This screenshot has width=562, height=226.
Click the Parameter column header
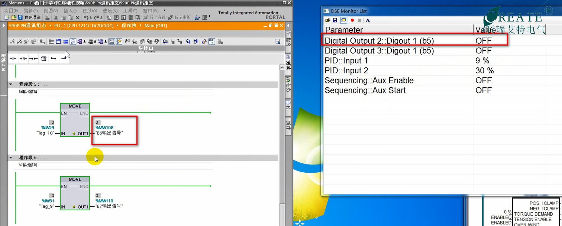click(398, 30)
